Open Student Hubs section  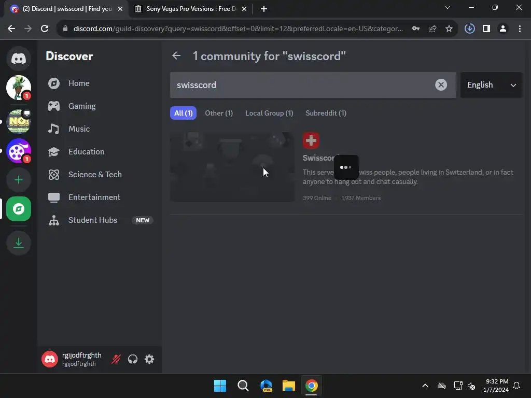pos(100,220)
